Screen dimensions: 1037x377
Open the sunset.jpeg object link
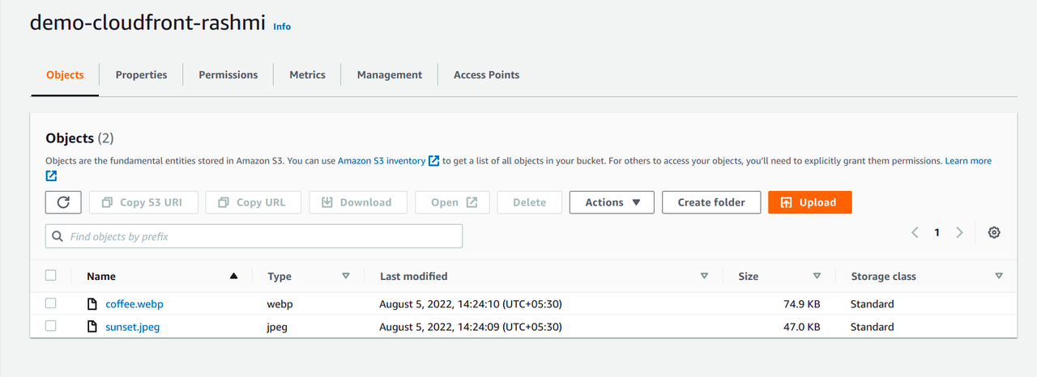tap(133, 327)
